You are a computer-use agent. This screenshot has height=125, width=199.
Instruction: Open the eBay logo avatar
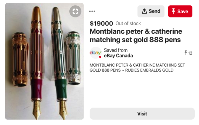(x=96, y=53)
